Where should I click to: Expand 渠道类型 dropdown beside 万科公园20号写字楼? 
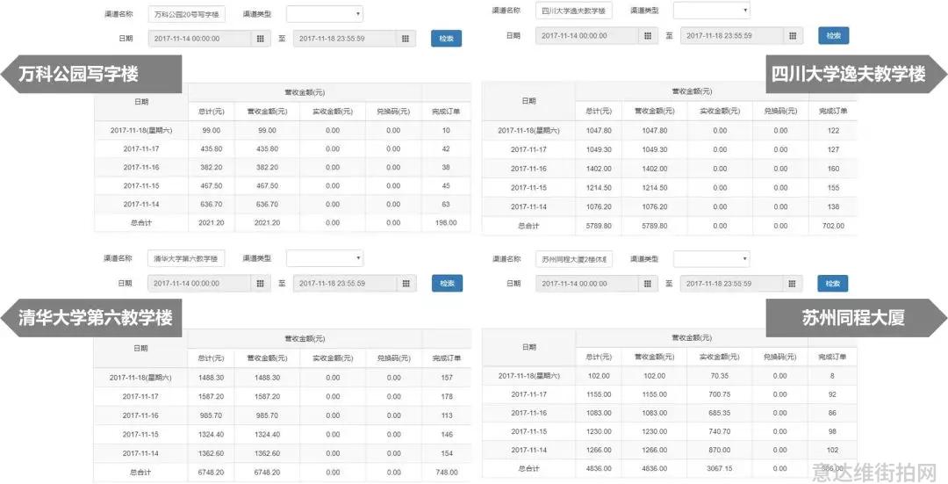325,14
